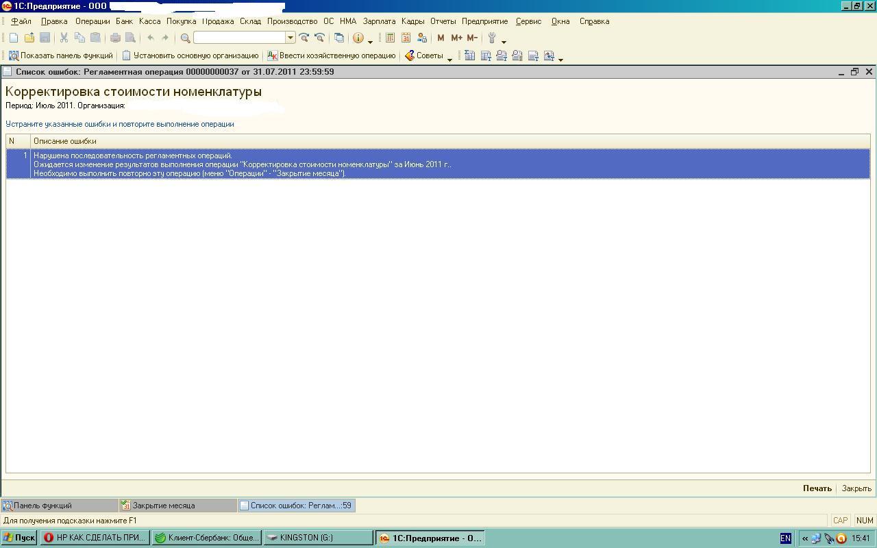Viewport: 877px width, 548px height.
Task: Open the Зарплата menu
Action: [379, 21]
